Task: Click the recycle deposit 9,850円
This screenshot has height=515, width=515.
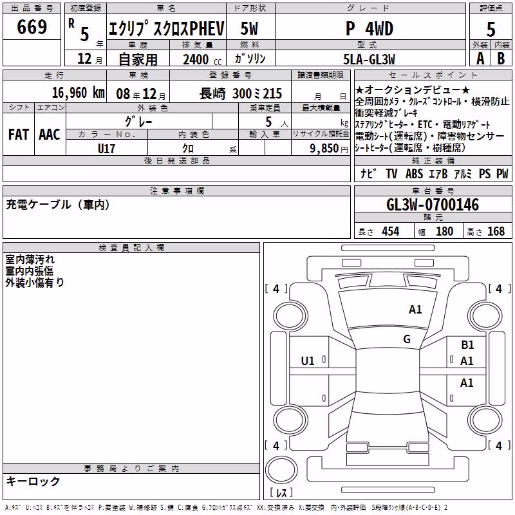Action: (329, 149)
